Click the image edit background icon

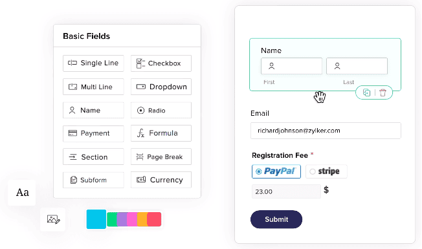tap(53, 219)
